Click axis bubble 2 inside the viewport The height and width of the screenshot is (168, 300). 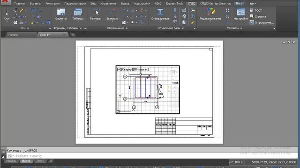pos(157,107)
